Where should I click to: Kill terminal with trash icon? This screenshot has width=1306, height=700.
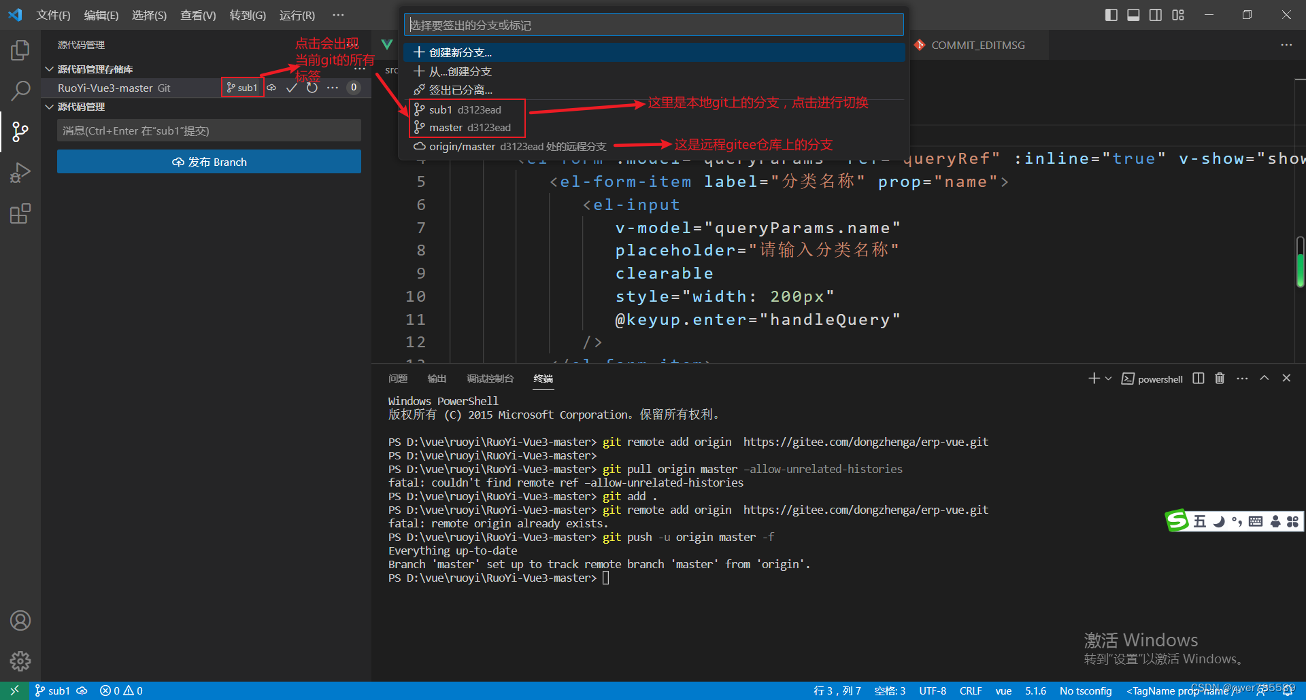[x=1220, y=379]
